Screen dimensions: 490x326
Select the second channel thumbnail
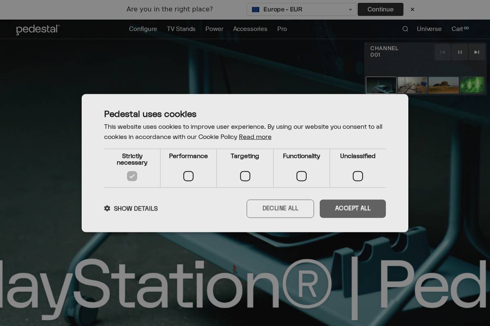[412, 85]
